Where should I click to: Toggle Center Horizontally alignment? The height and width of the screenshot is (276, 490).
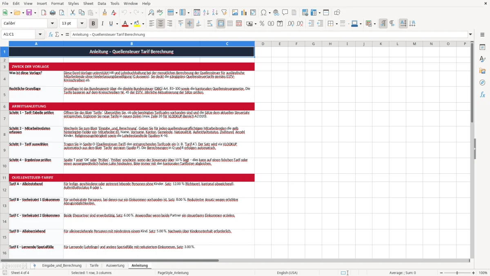tap(160, 24)
